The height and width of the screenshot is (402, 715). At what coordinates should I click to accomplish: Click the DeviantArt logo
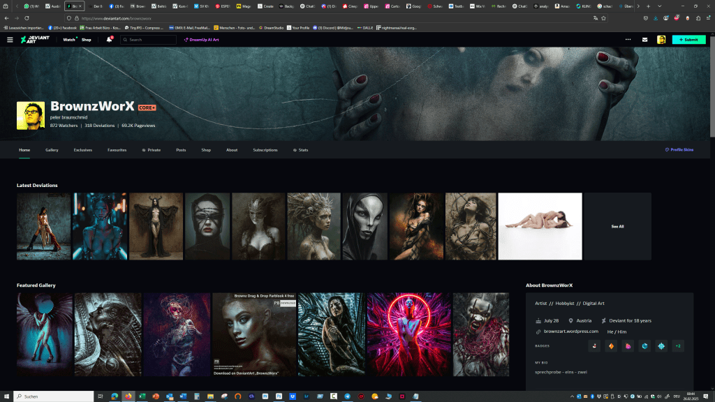pos(35,40)
